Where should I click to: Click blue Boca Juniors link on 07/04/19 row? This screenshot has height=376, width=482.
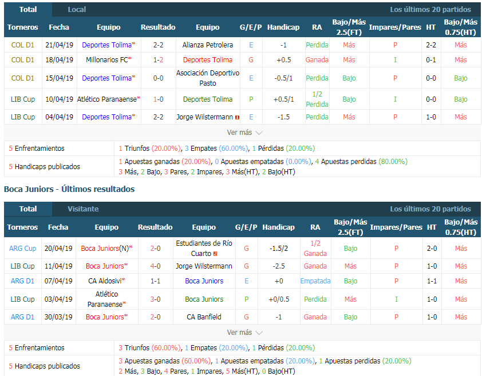pos(204,281)
